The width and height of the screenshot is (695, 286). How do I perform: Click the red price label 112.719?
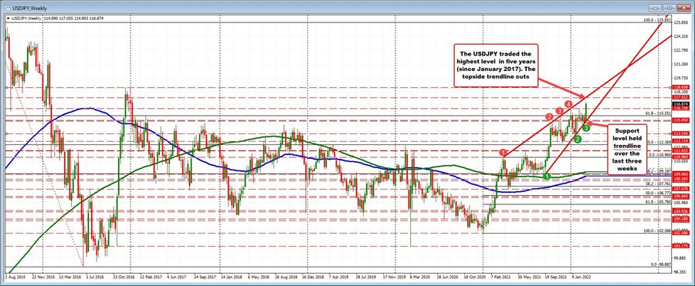[x=681, y=141]
